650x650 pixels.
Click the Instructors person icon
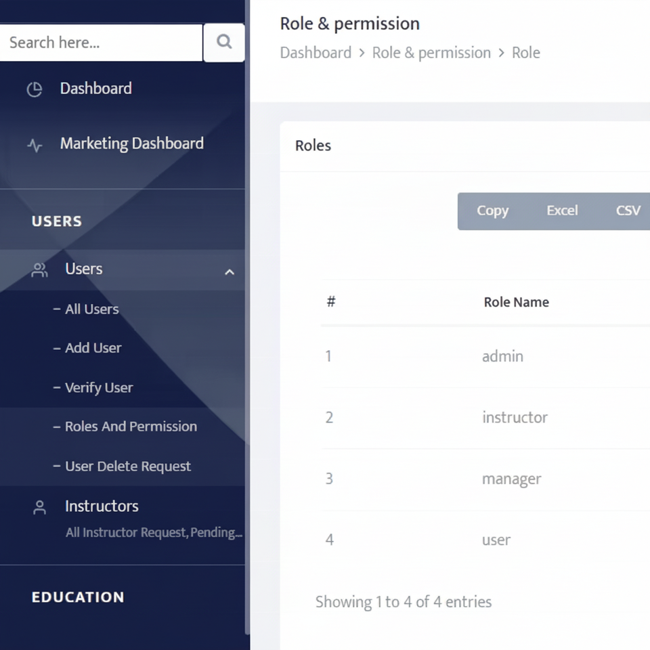click(x=40, y=507)
